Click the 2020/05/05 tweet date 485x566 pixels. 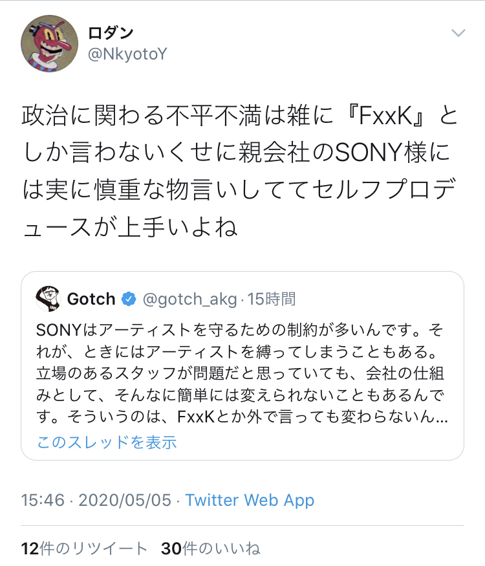click(125, 500)
